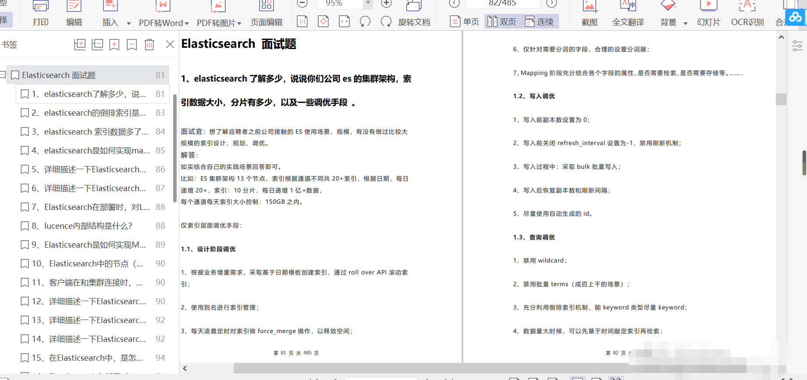Click the blue cloud icon
The width and height of the screenshot is (807, 380).
[796, 18]
